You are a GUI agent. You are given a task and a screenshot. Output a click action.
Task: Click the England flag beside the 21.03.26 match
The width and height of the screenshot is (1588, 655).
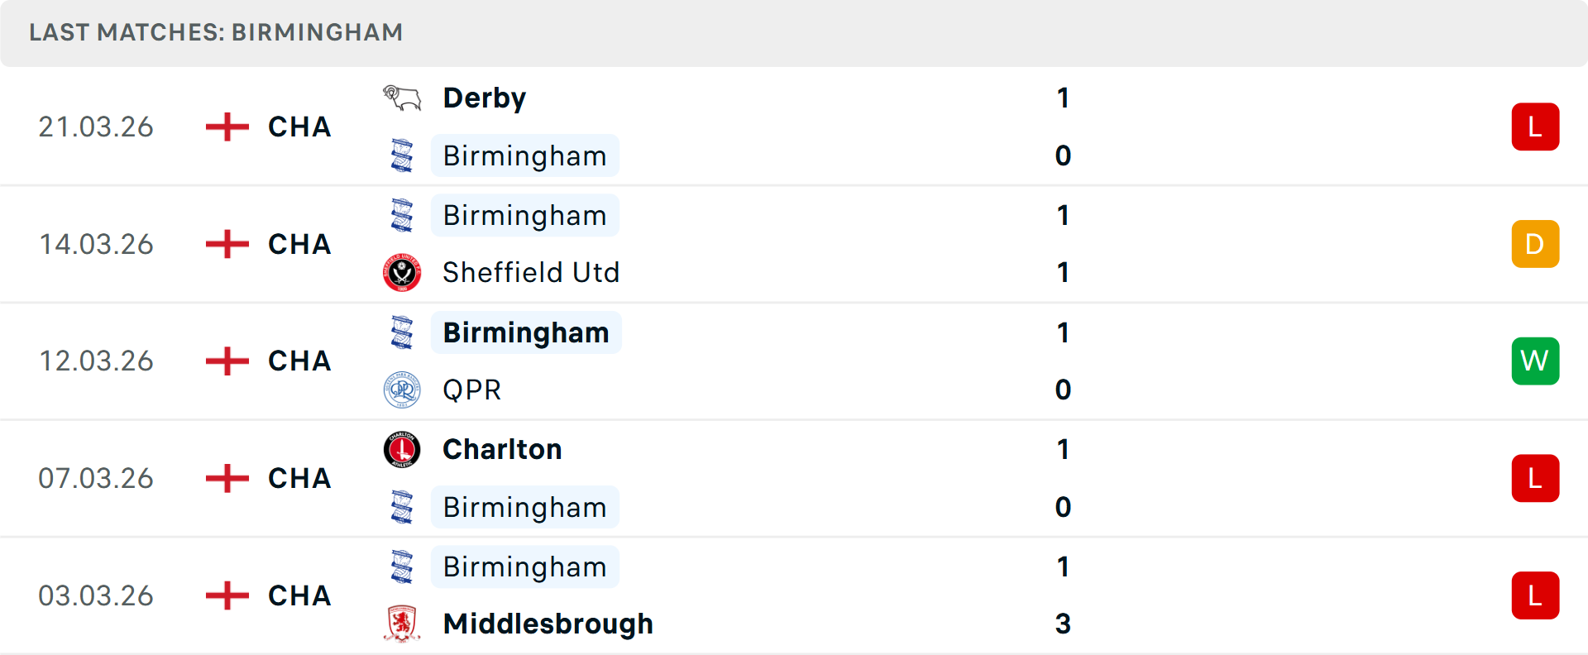pyautogui.click(x=225, y=127)
